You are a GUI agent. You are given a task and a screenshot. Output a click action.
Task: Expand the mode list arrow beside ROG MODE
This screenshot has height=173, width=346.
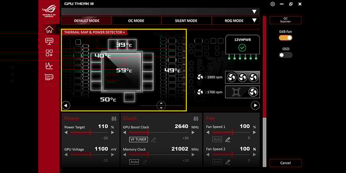click(x=254, y=20)
